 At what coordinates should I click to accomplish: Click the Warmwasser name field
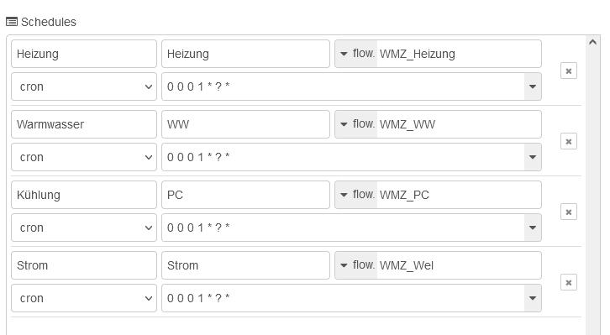point(84,124)
